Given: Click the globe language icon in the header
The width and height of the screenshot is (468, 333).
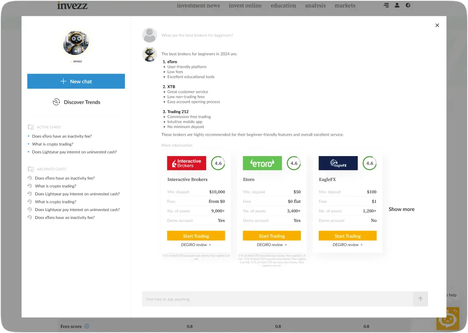Looking at the screenshot, I should [x=408, y=5].
